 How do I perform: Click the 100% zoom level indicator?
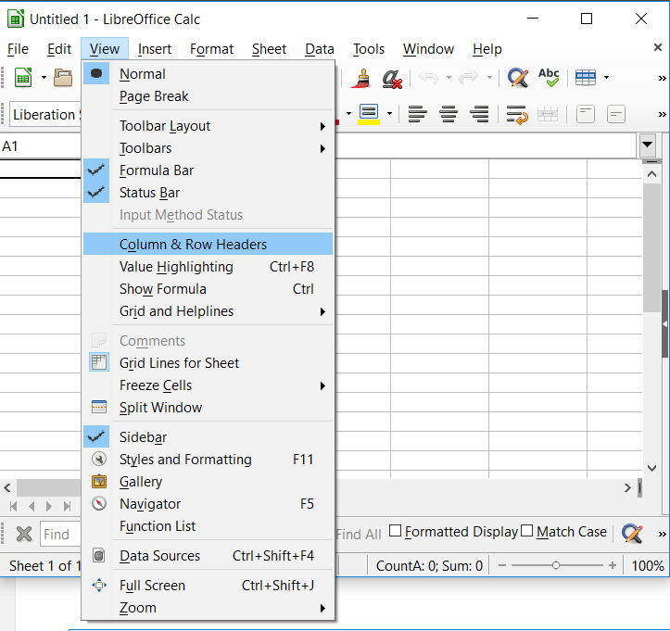(x=648, y=565)
